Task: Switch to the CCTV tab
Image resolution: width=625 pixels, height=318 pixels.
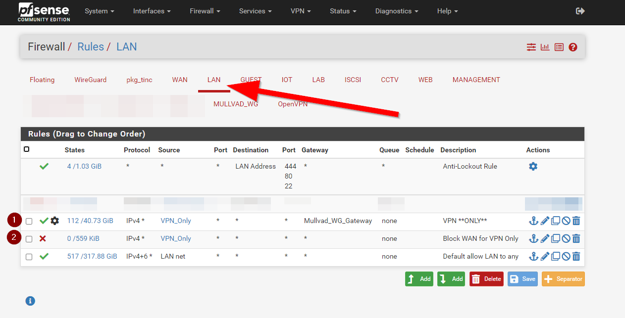Action: click(390, 80)
